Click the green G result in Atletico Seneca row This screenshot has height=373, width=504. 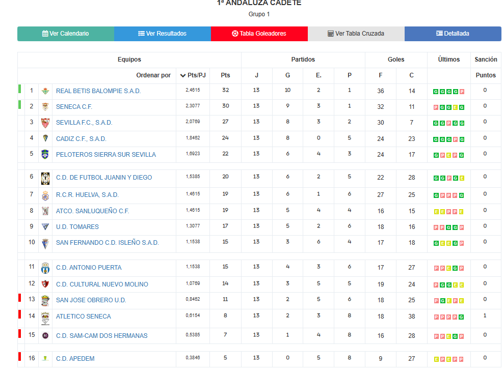[x=461, y=317]
